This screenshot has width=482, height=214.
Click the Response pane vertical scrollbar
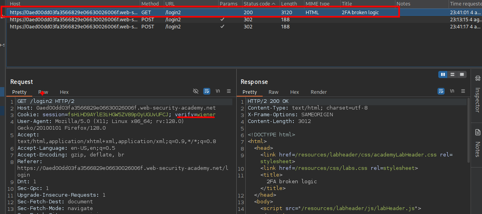(x=468, y=130)
